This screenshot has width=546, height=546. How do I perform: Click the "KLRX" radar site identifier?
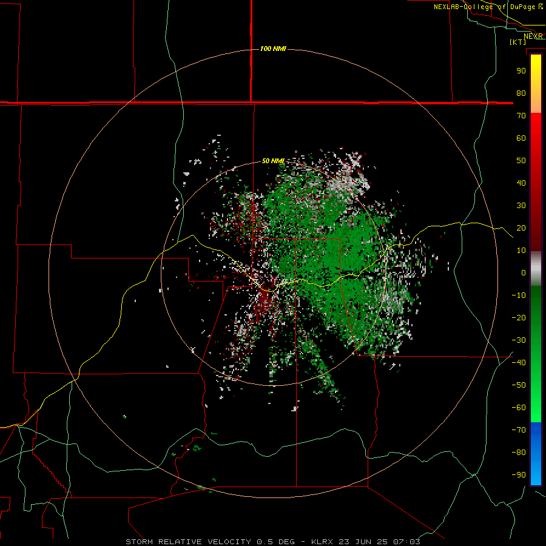coord(322,542)
